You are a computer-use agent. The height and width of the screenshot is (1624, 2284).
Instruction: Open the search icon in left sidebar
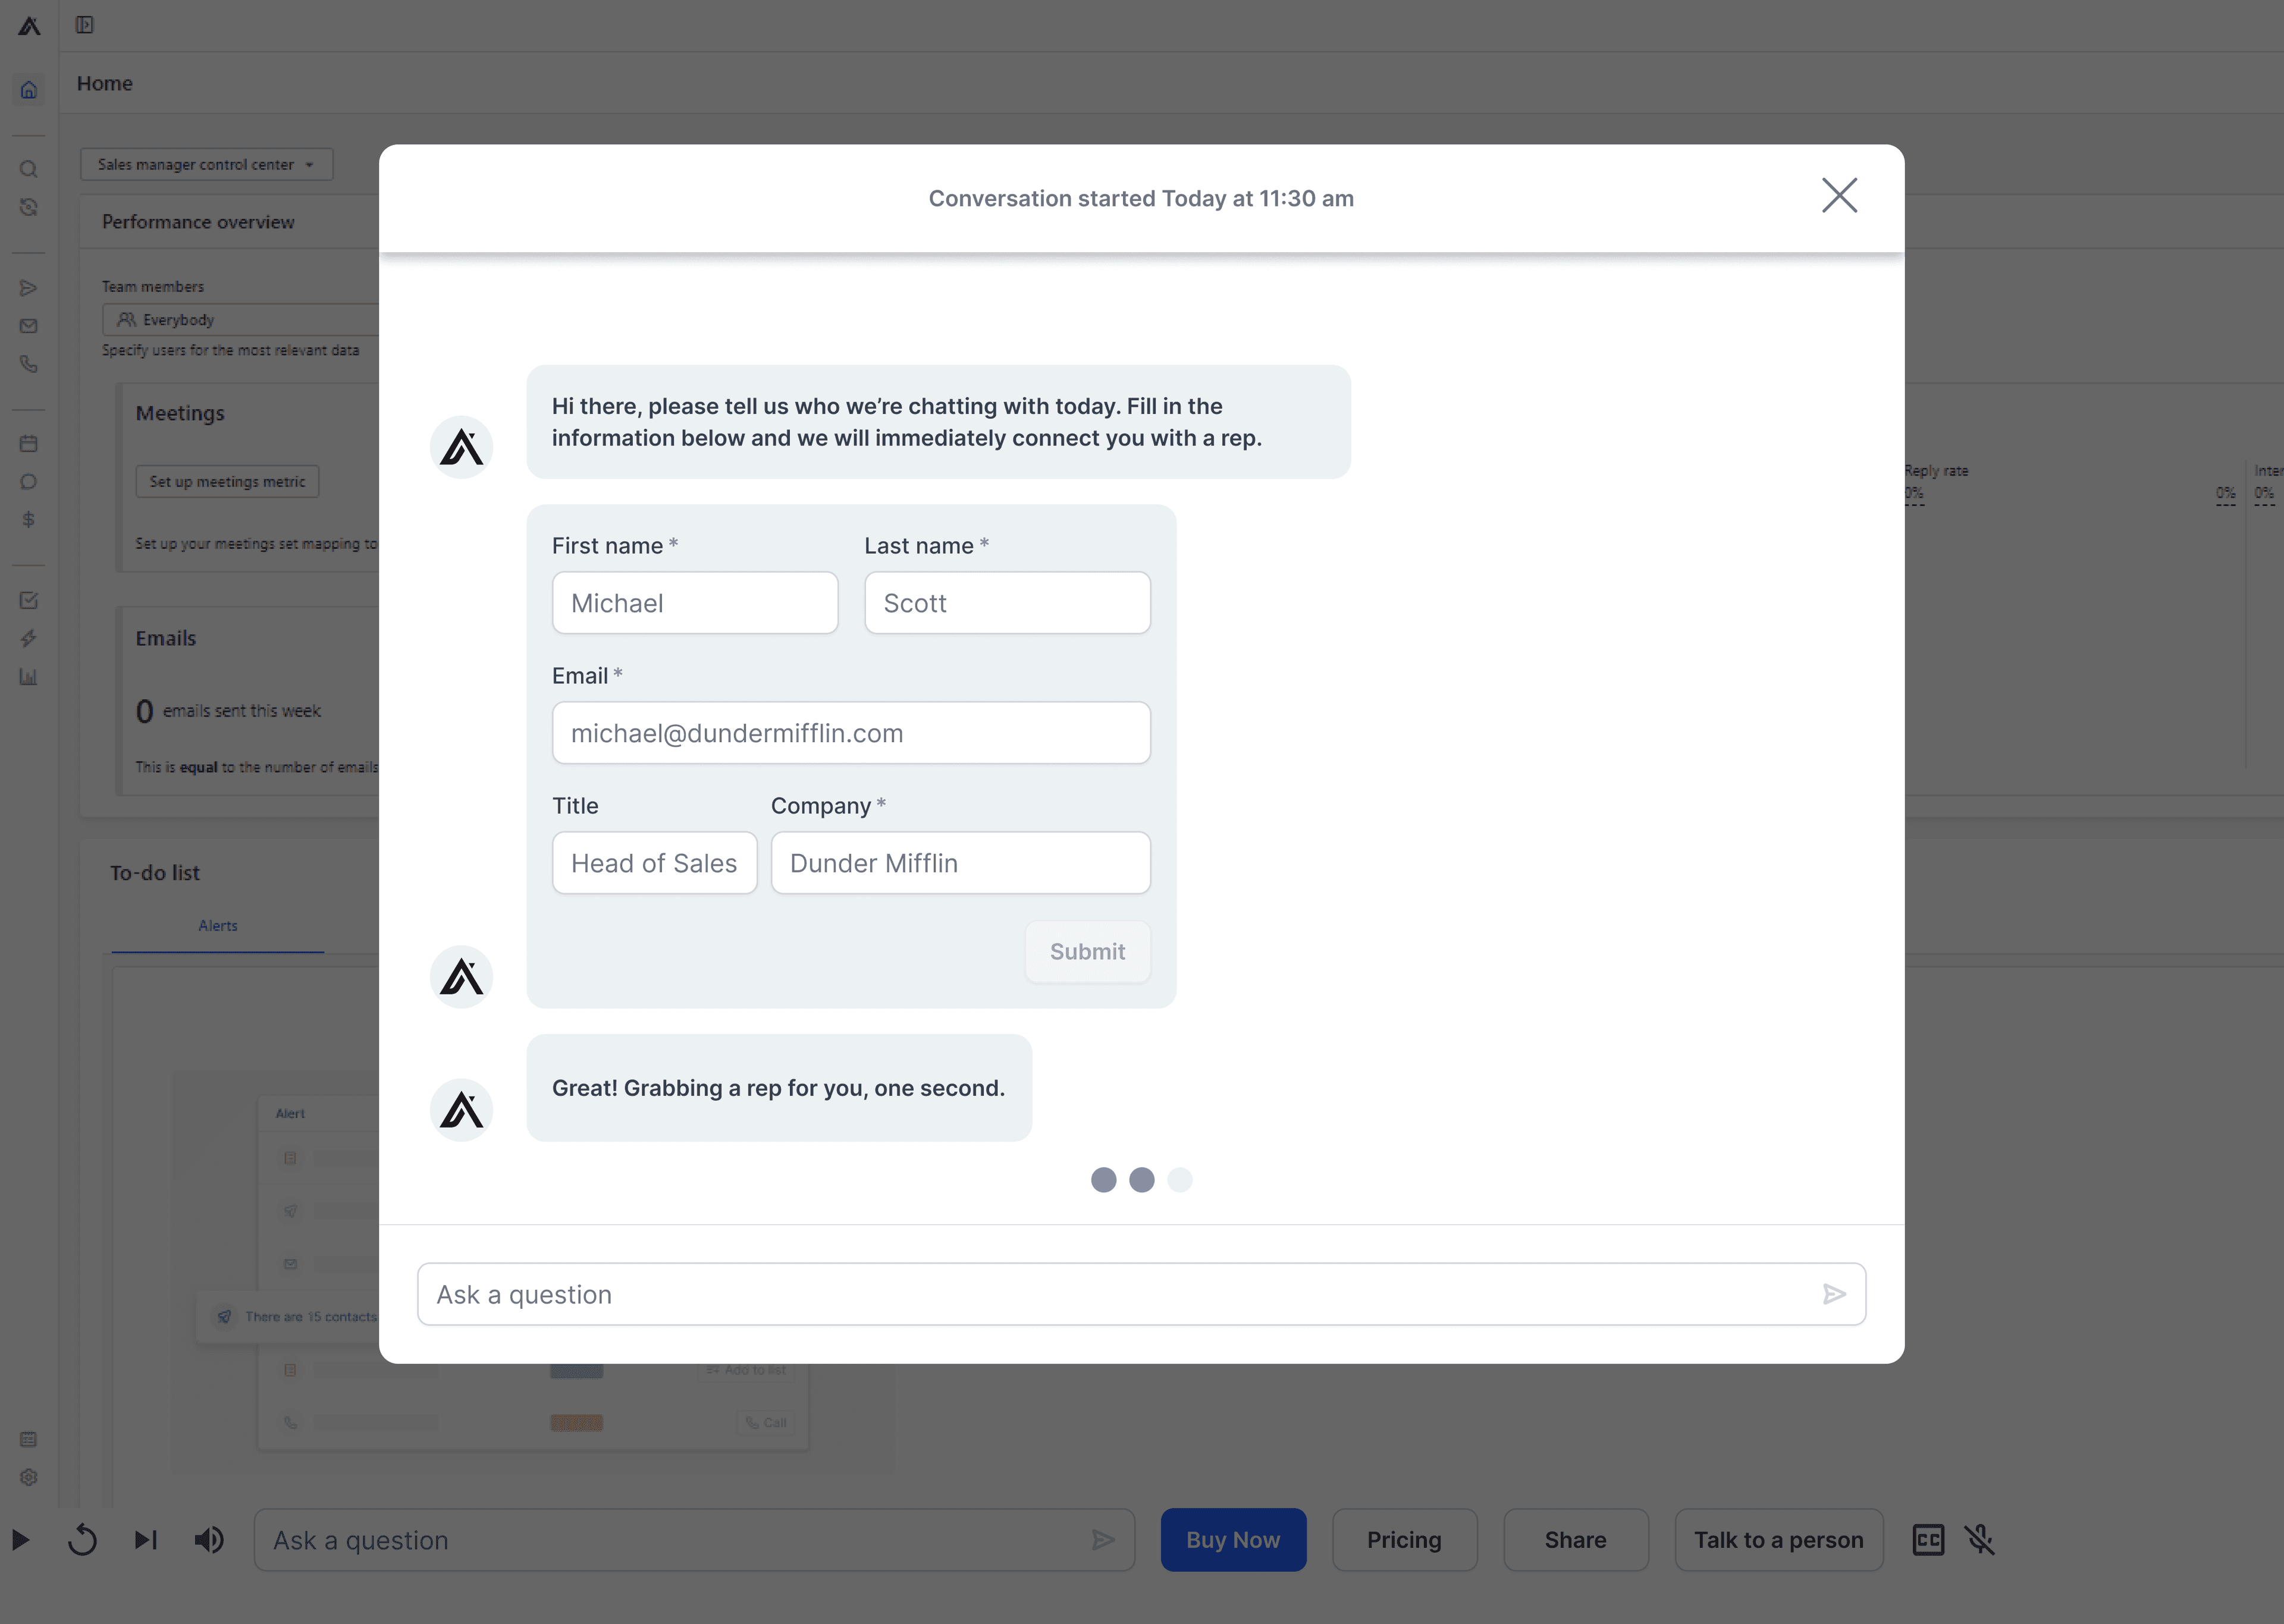29,169
